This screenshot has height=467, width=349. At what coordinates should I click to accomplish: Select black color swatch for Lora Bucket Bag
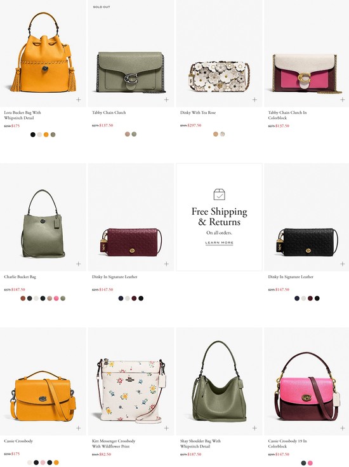[x=33, y=135]
